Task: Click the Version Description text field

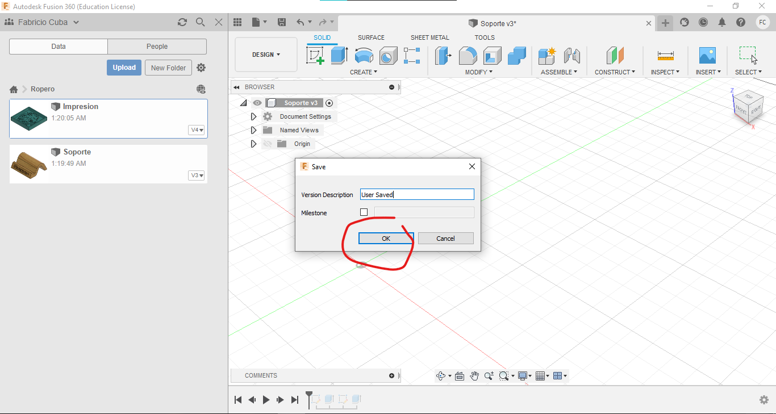Action: [x=417, y=194]
